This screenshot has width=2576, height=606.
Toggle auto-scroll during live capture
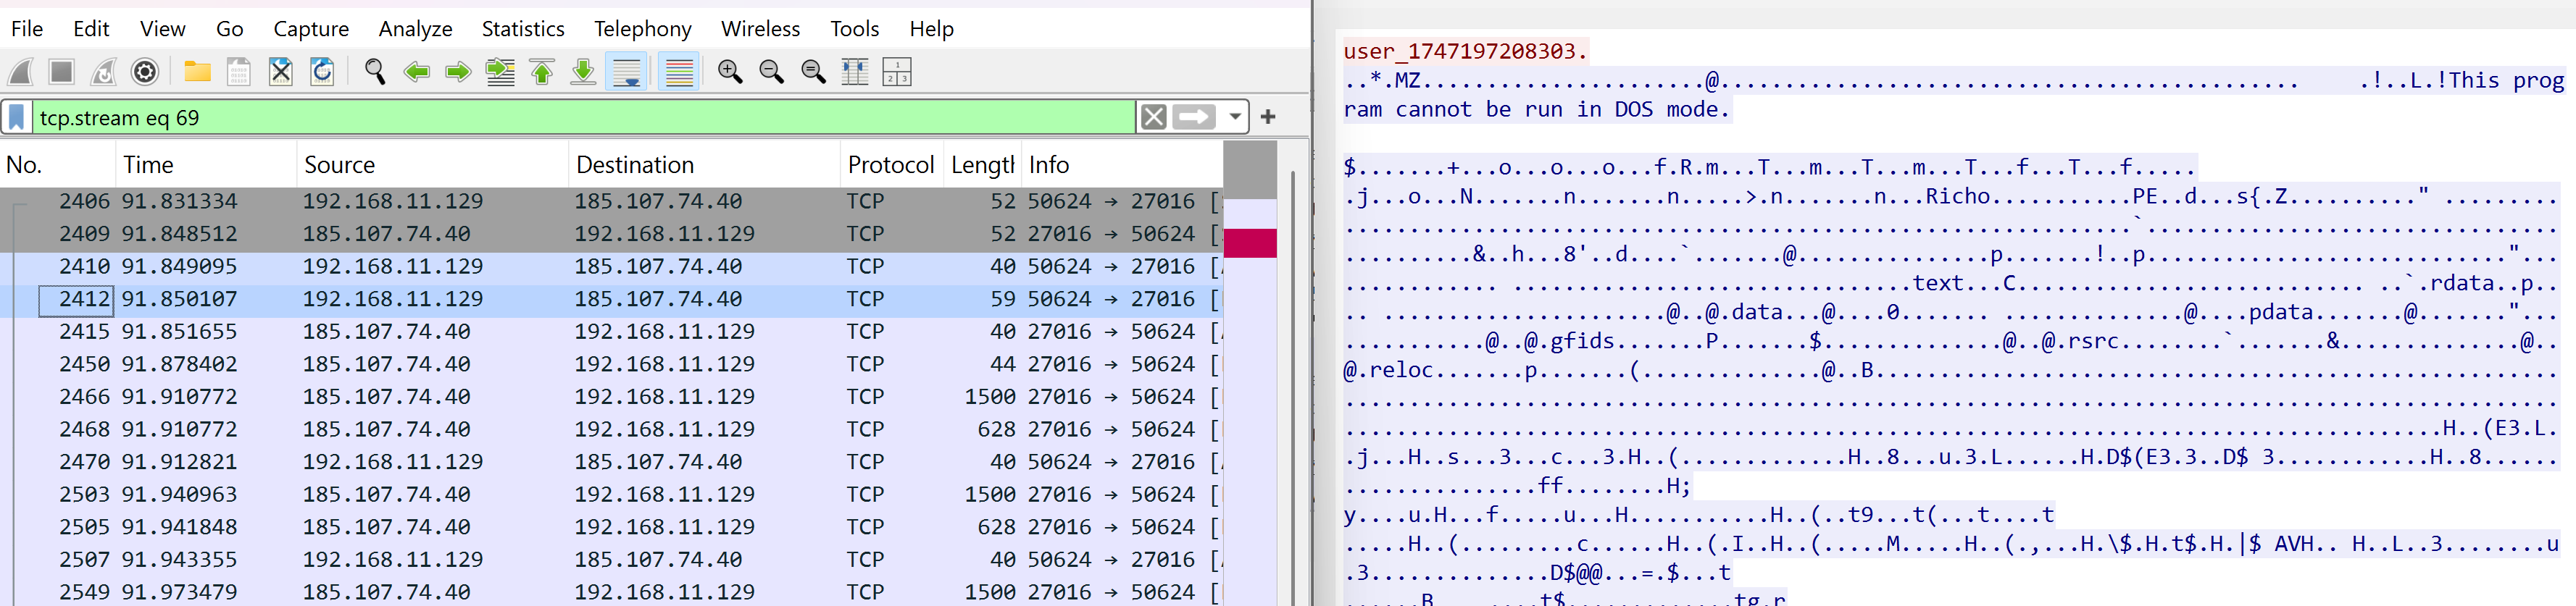coord(627,72)
